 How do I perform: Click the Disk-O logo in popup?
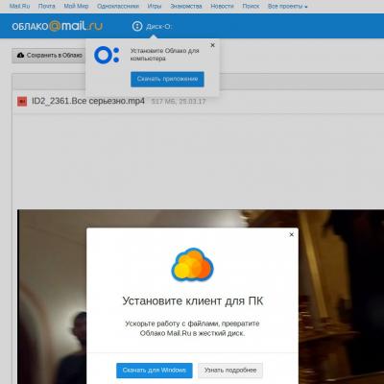click(x=107, y=55)
